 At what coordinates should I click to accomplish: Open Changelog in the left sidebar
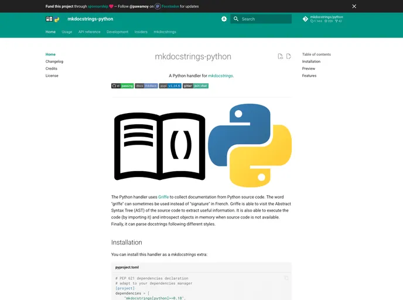point(54,62)
